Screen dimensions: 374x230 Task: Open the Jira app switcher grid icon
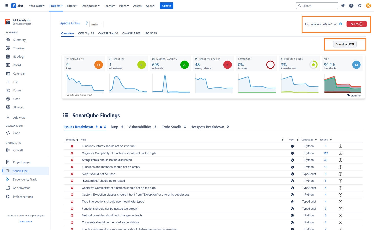(x=6, y=5)
